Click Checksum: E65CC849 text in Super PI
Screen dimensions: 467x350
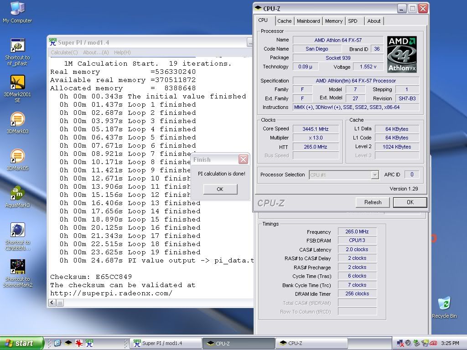click(91, 277)
